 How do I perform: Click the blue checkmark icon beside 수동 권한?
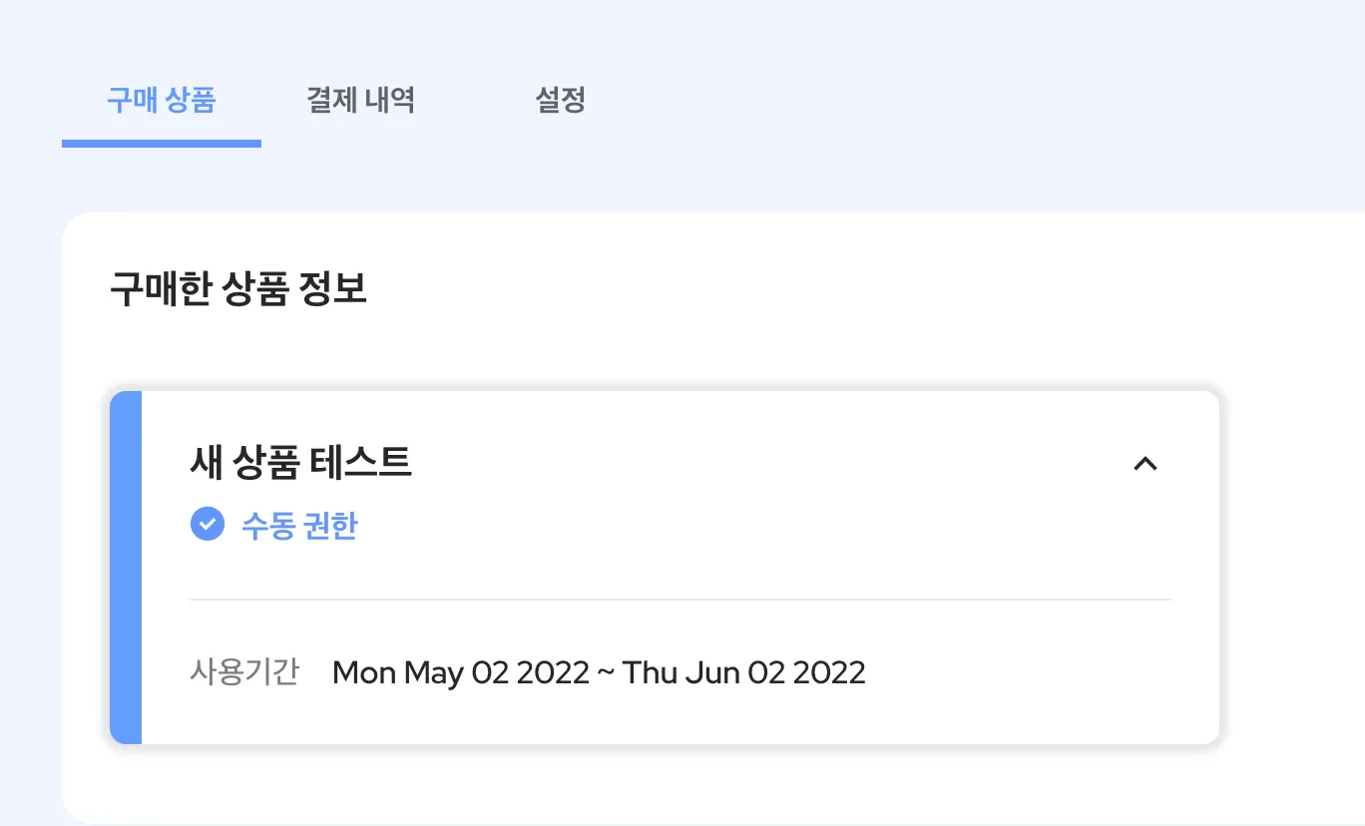click(x=208, y=524)
